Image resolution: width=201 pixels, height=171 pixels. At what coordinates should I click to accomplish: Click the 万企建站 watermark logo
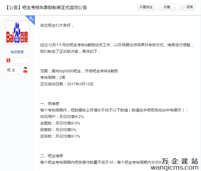[x=180, y=161]
